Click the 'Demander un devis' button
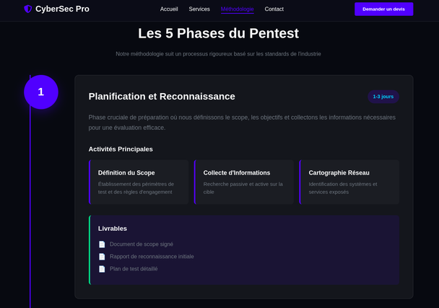Viewport: 439px width, 308px height. pos(383,9)
